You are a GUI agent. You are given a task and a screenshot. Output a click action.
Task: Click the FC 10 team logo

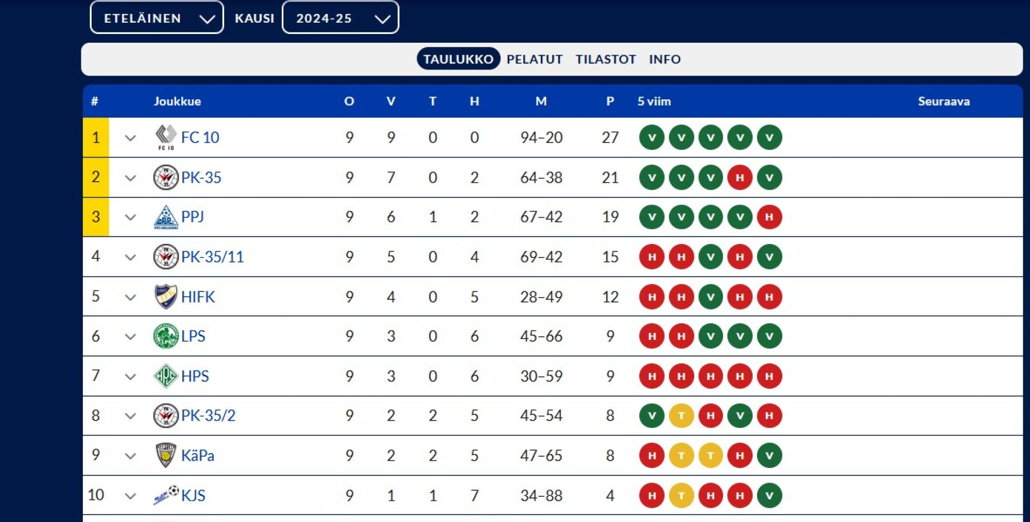[x=166, y=137]
